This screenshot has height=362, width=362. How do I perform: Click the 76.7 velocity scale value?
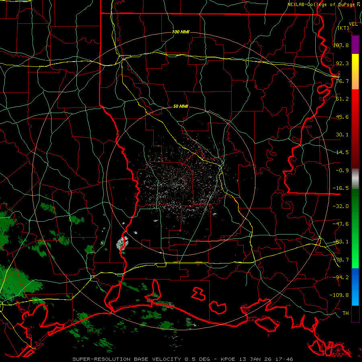(342, 81)
